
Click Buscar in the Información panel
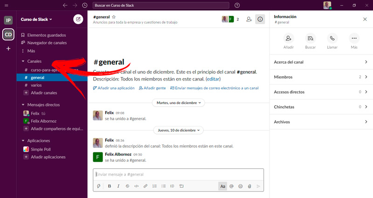click(311, 41)
